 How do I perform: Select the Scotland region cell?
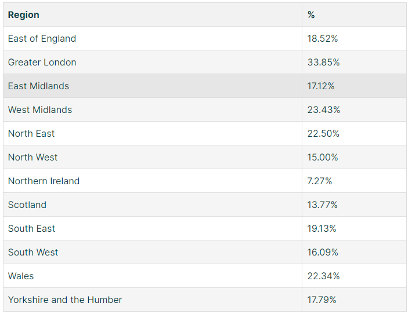pos(153,205)
